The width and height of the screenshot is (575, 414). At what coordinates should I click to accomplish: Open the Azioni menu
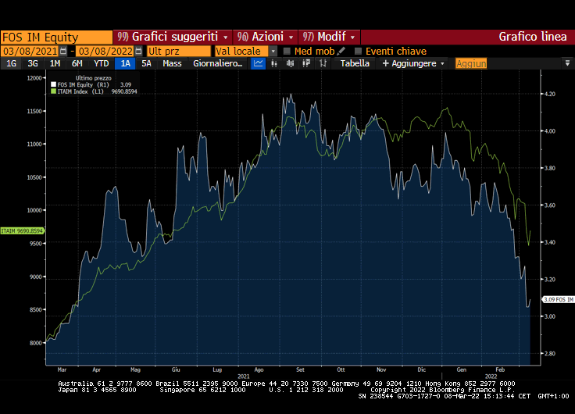click(x=266, y=37)
